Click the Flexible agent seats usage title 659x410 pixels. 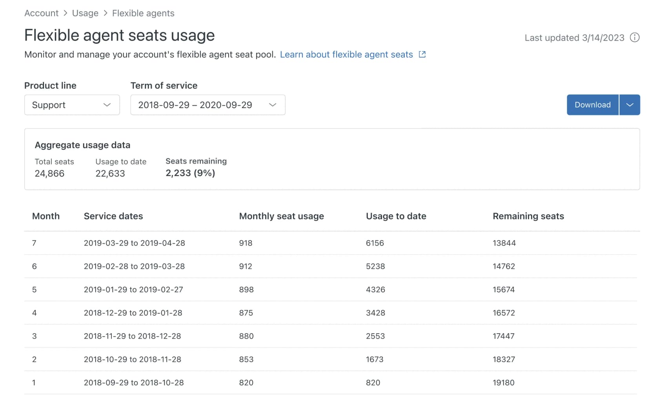(x=120, y=36)
